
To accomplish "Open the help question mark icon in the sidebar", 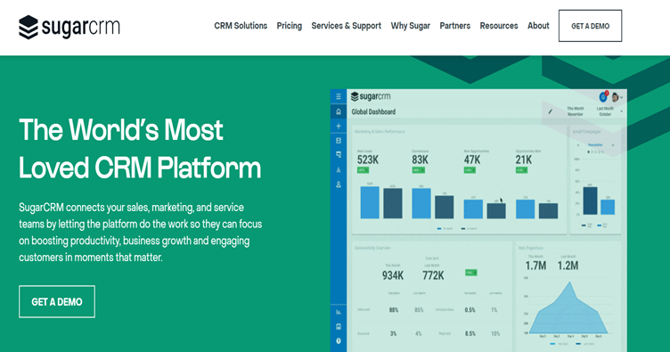I will [x=339, y=341].
